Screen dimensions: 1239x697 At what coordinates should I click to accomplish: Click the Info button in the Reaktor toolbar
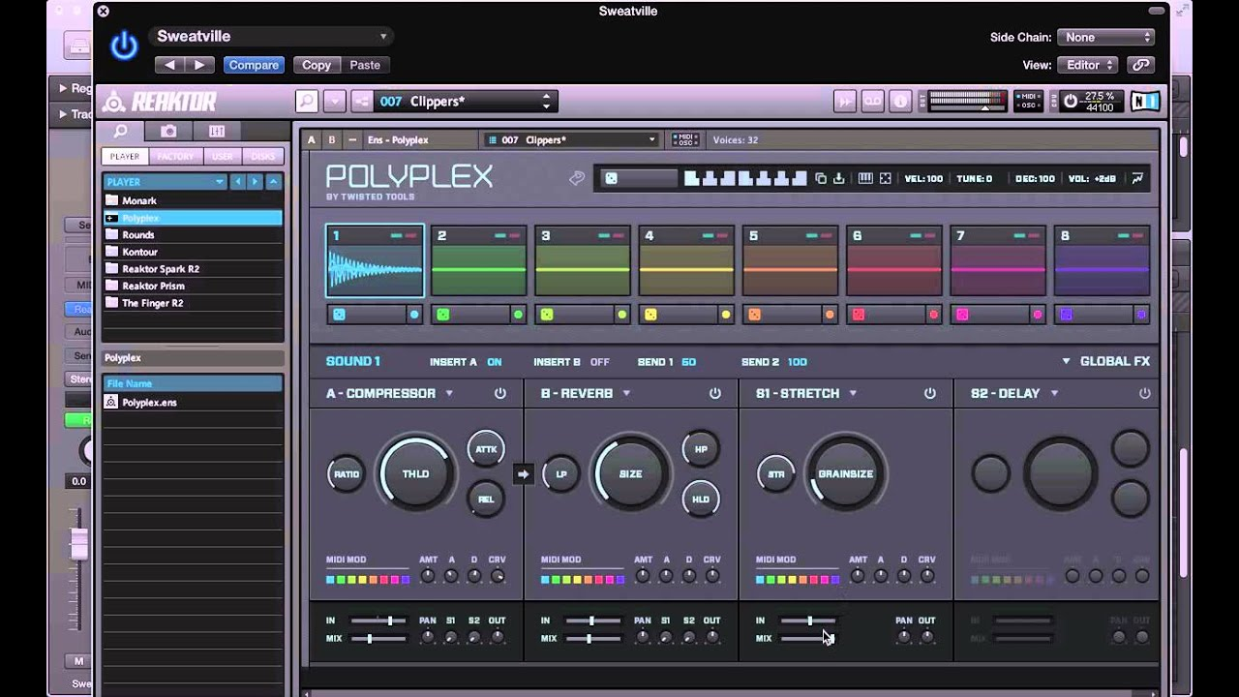[900, 102]
